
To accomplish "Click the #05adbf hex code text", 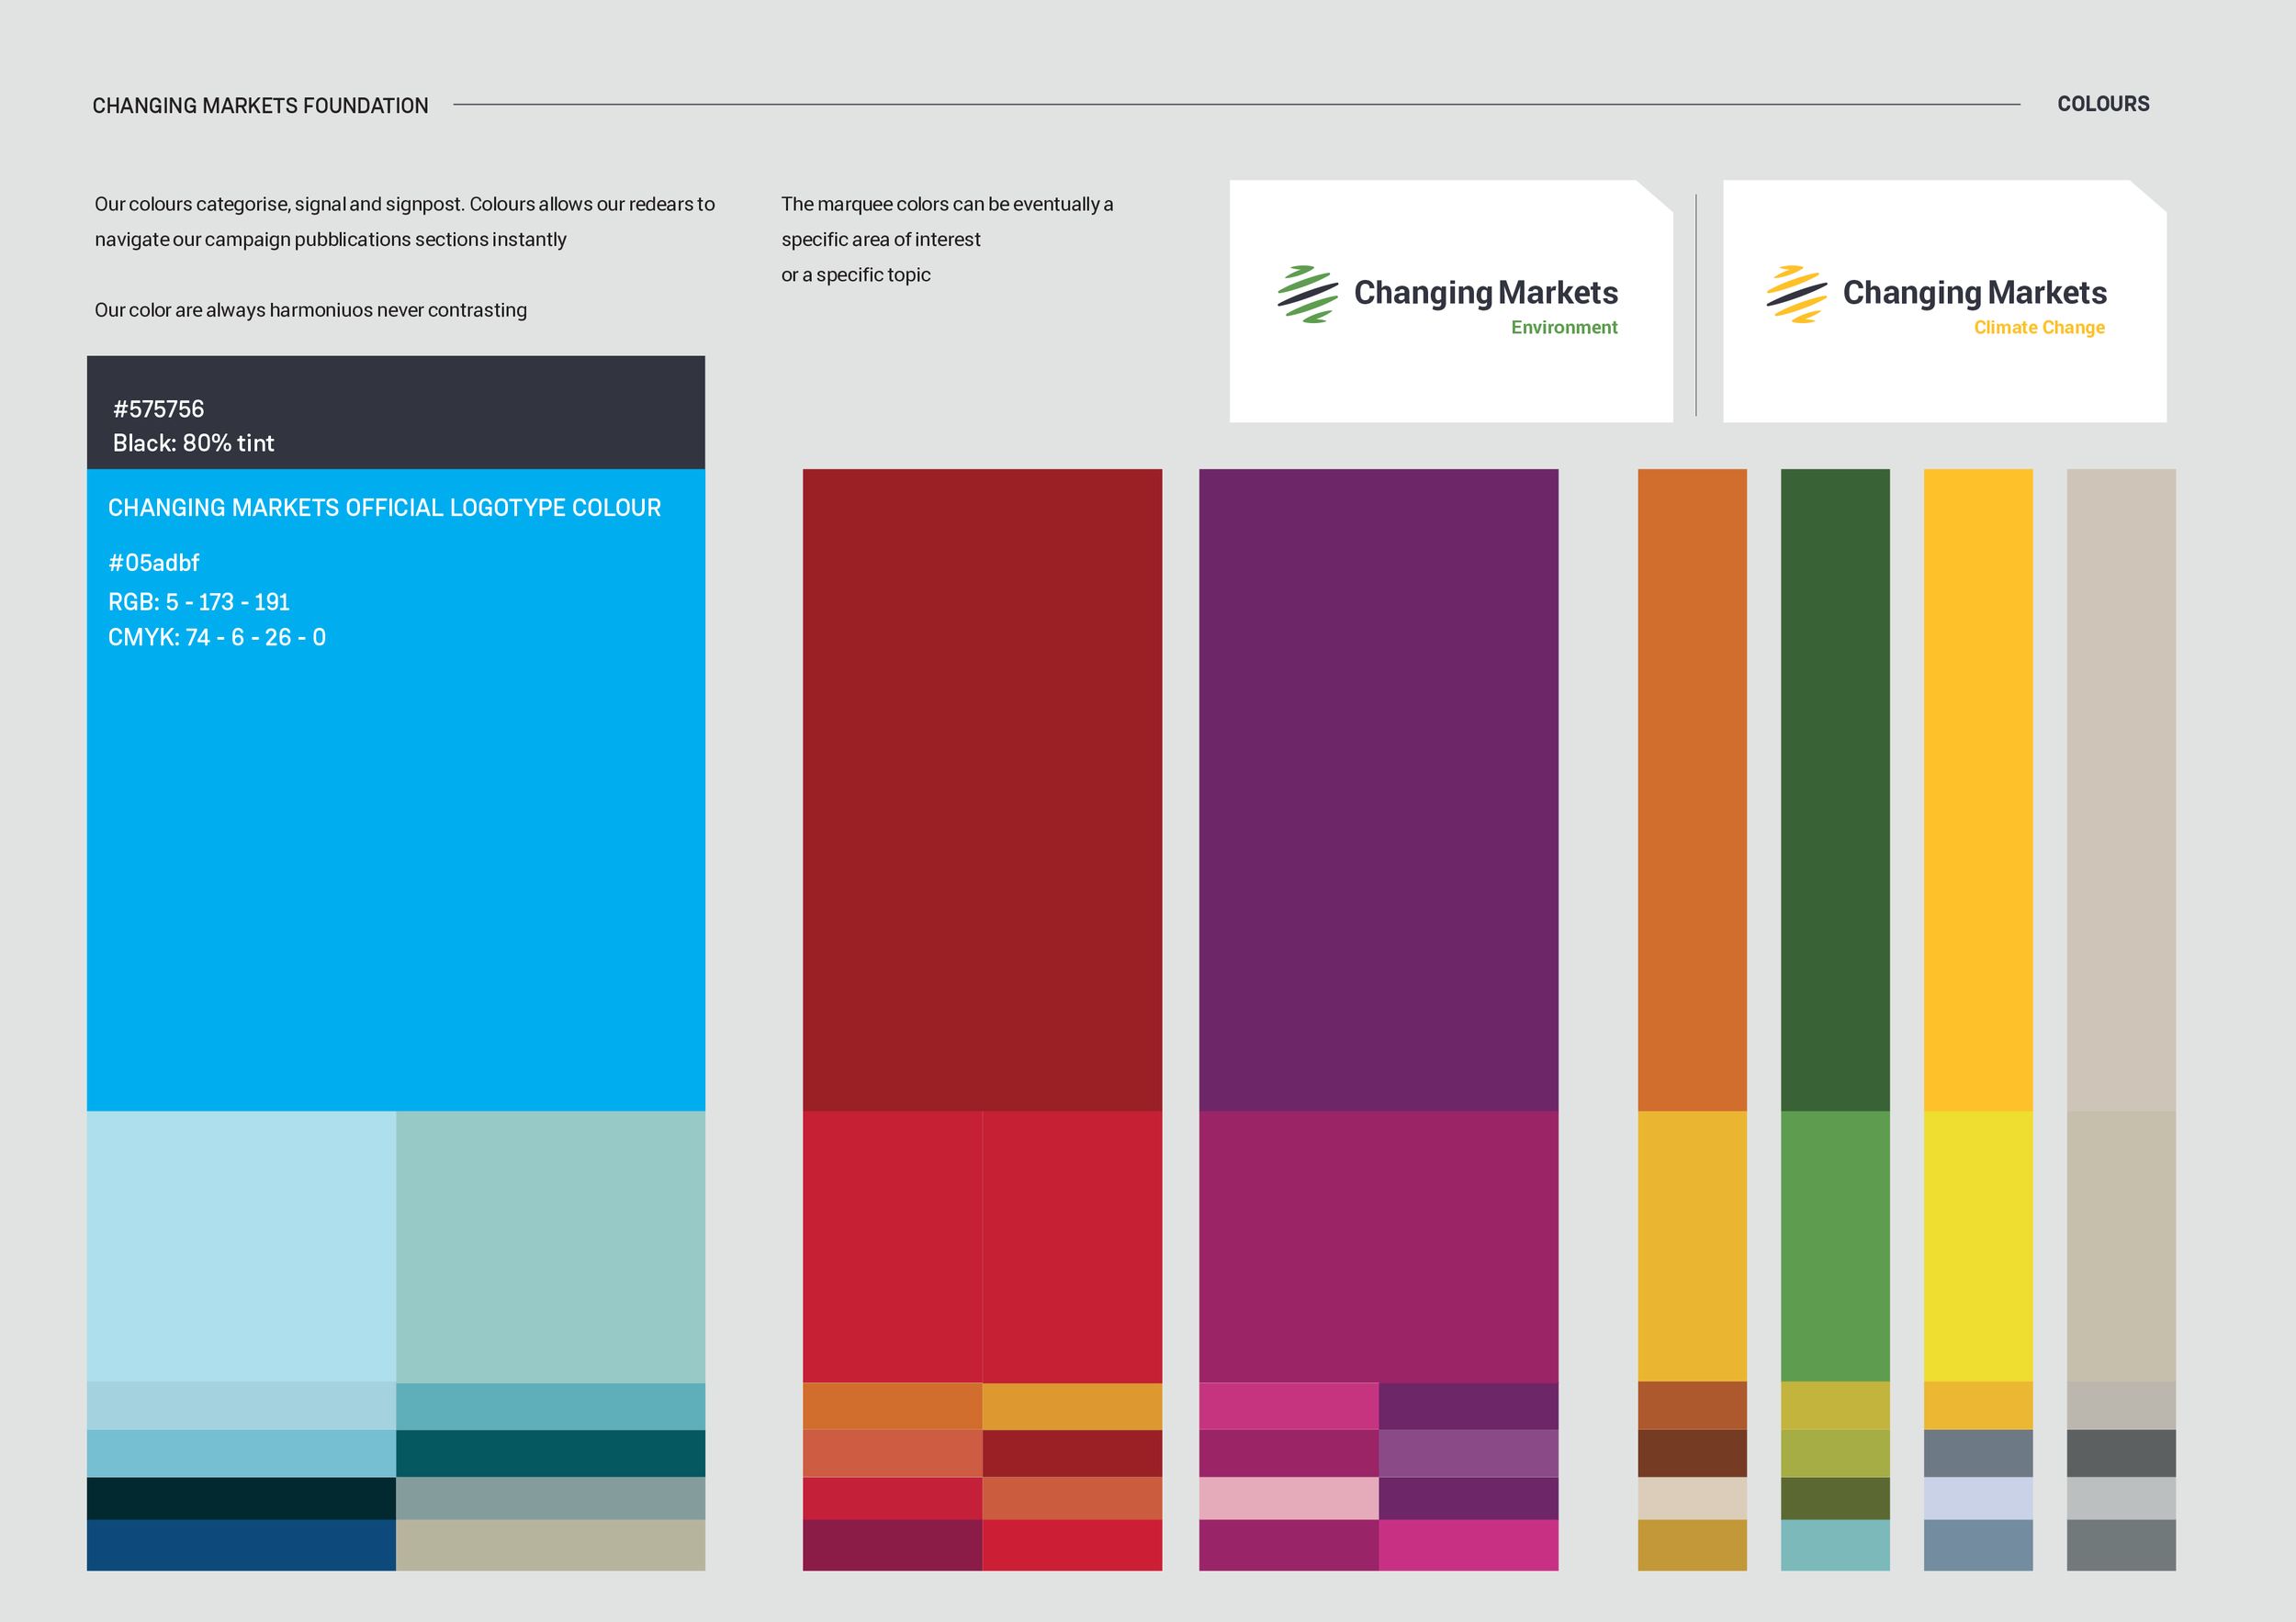I will 154,563.
